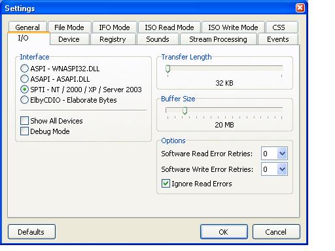Image resolution: width=335 pixels, height=251 pixels.
Task: Open the Stream Processing tab
Action: [x=218, y=39]
